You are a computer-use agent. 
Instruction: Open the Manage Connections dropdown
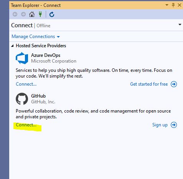(x=36, y=36)
